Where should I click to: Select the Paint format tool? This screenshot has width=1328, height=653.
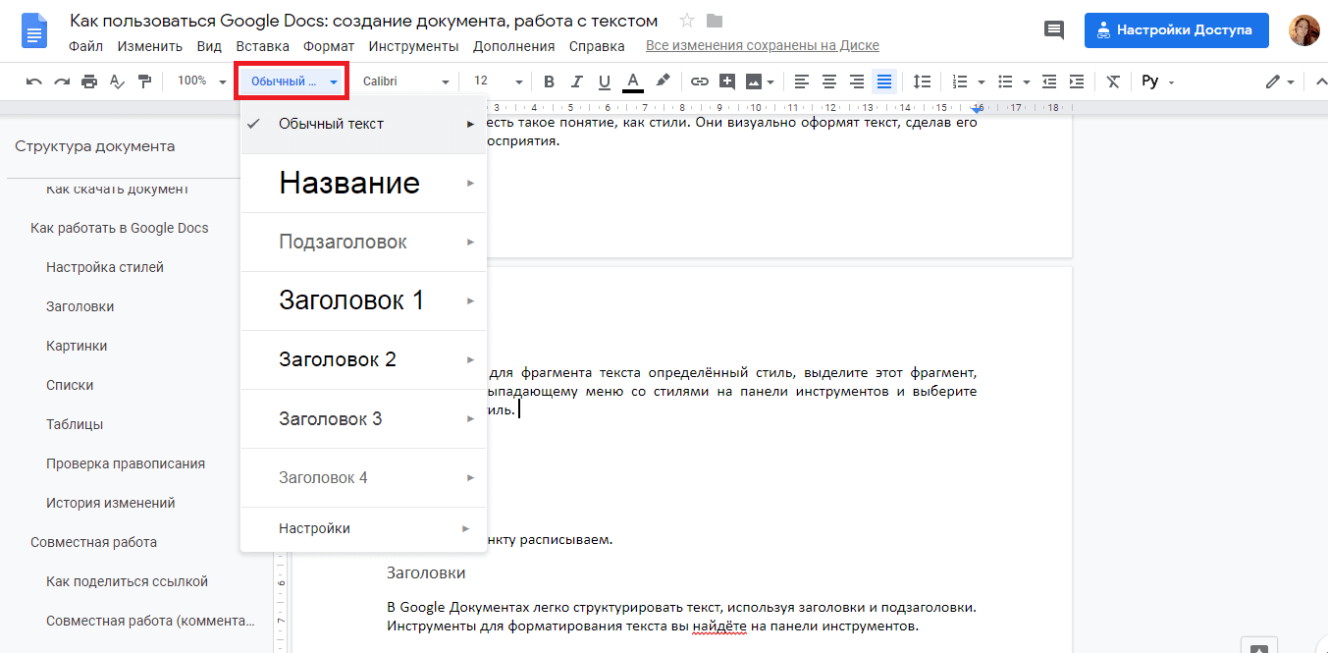pyautogui.click(x=144, y=82)
